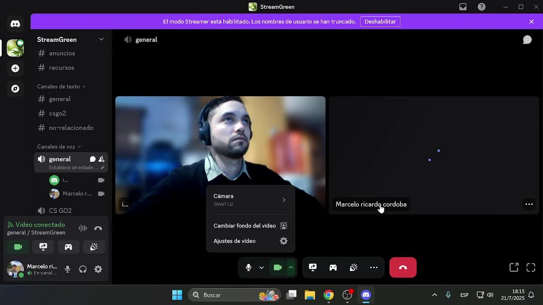This screenshot has width=543, height=305.
Task: Open inbox icon in title bar
Action: tap(463, 7)
